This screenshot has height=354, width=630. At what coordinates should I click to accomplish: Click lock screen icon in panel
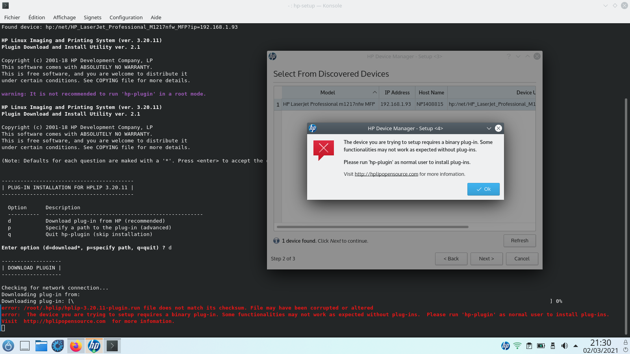[x=626, y=342]
